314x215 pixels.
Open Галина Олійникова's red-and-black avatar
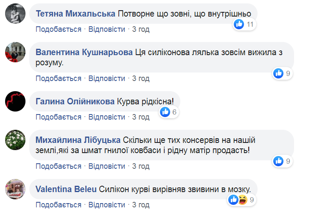coord(14,102)
